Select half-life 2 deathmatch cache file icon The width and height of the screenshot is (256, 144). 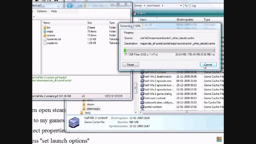pos(142,76)
